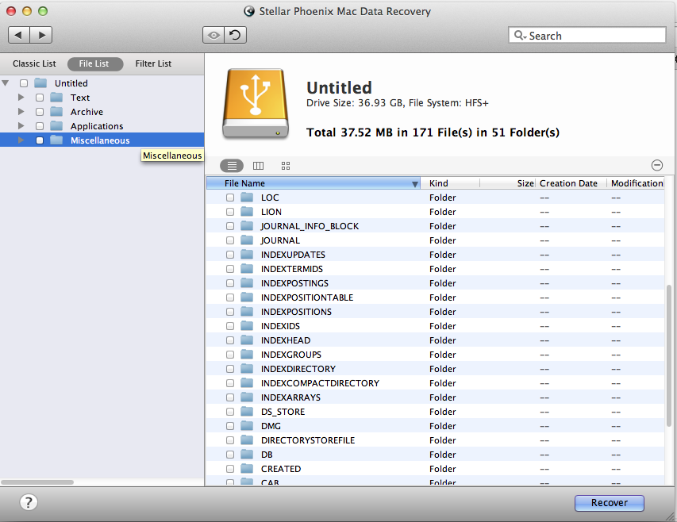Tick the checkbox for INDEXPOSTINGS
Screen dimensions: 677x522
point(230,283)
